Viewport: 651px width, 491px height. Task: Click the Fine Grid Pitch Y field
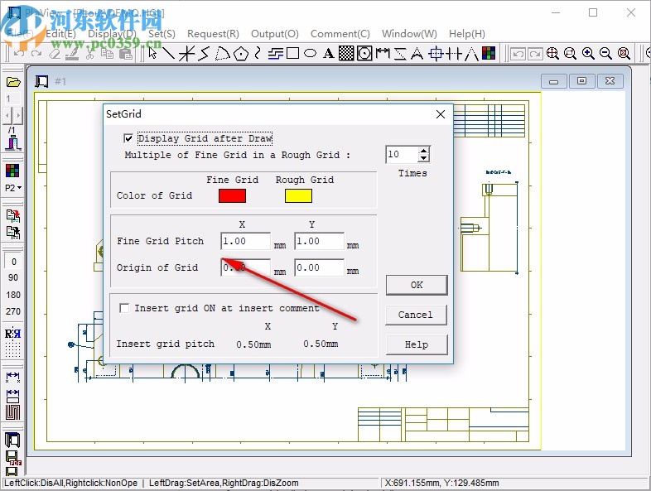pos(319,241)
